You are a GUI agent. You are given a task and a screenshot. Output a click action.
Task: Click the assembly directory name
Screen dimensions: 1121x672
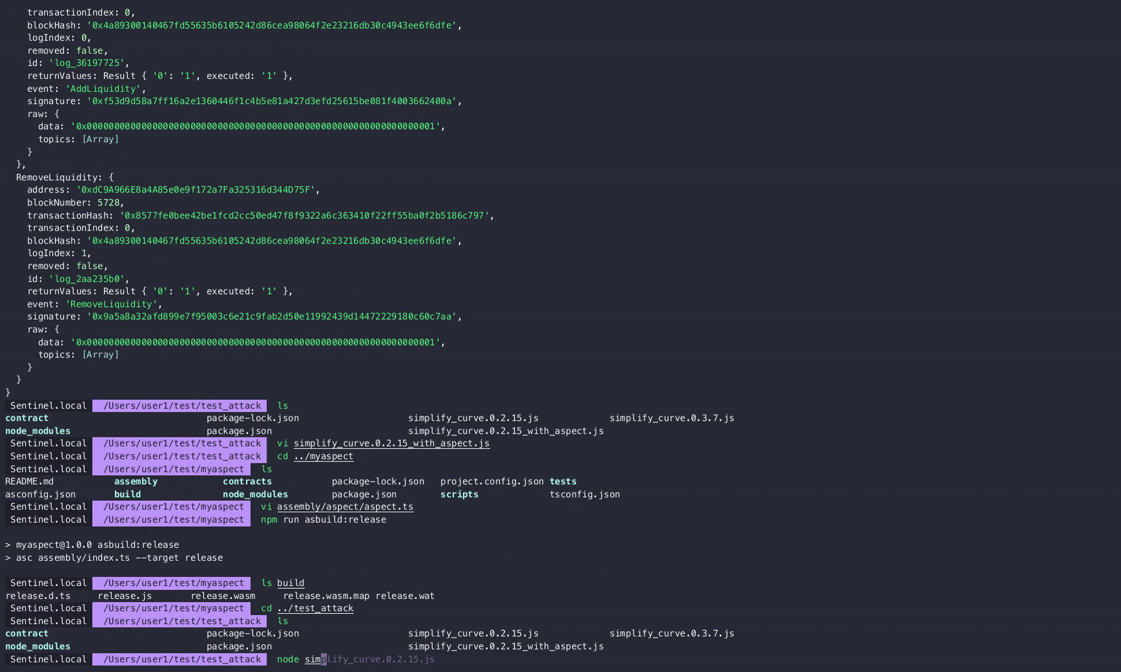click(136, 481)
